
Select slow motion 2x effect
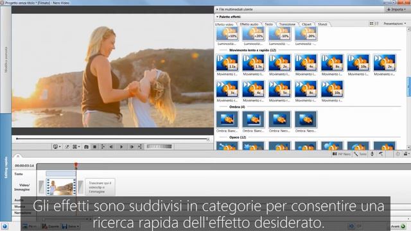click(x=279, y=63)
